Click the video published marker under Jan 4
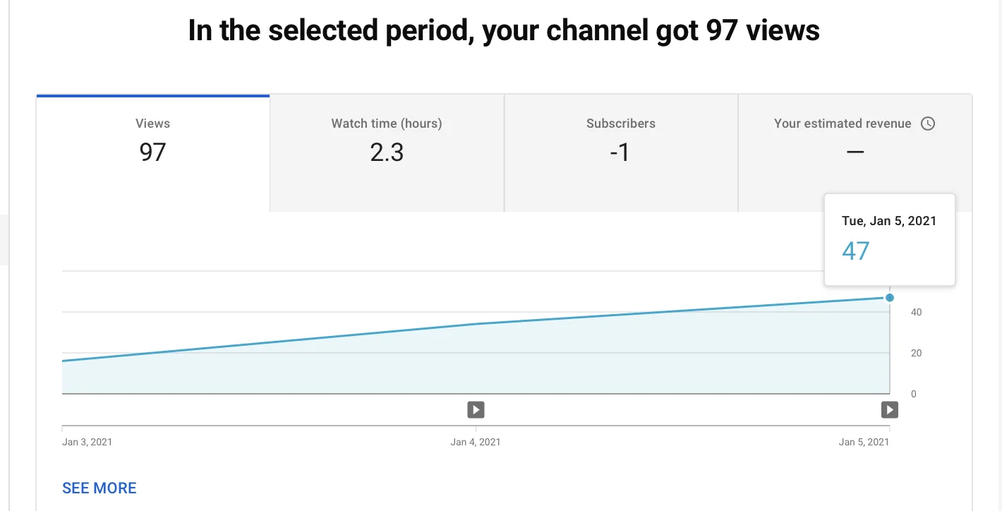The width and height of the screenshot is (1002, 511). click(x=476, y=409)
